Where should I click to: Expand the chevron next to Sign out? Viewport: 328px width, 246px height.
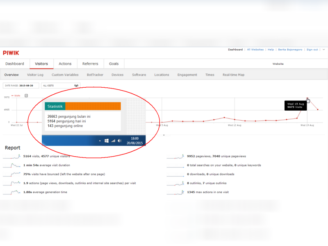(x=323, y=50)
